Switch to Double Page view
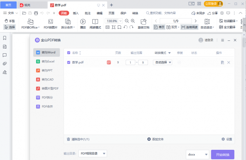246x160 pixels. (173, 27)
